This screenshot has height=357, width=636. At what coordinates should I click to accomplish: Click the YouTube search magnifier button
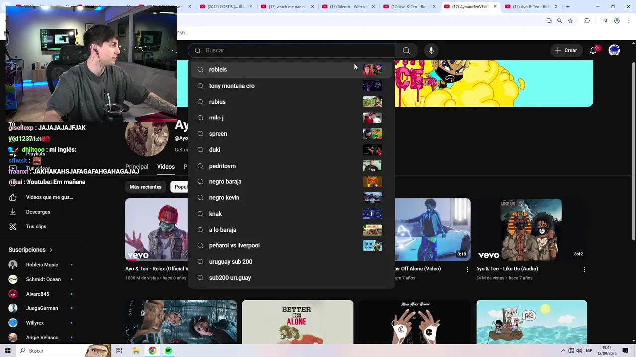(406, 50)
